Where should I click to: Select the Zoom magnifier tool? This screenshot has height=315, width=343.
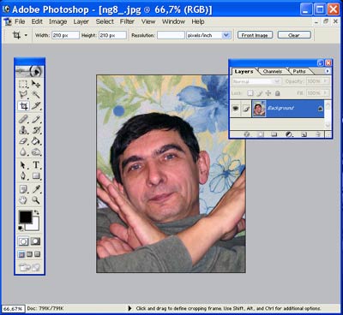tap(36, 200)
